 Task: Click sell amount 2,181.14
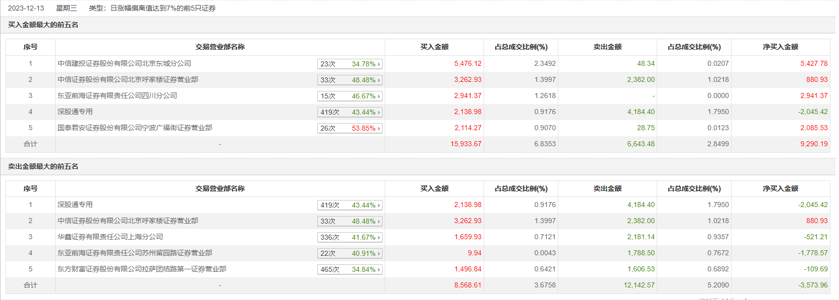point(641,237)
